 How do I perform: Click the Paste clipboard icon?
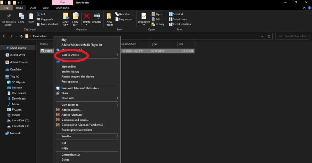coord(31,16)
